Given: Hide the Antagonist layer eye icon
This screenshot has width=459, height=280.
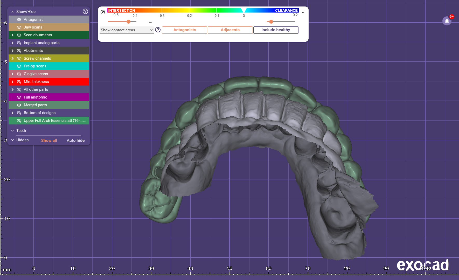Looking at the screenshot, I should click(x=19, y=19).
